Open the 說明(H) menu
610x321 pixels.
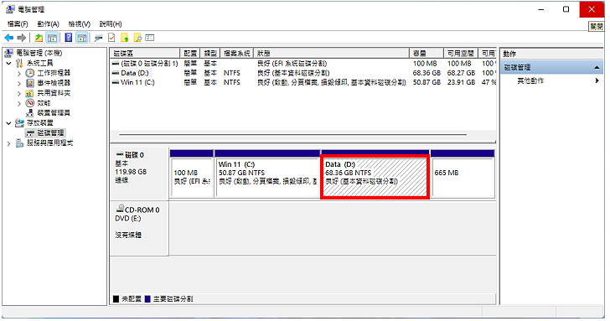coord(111,23)
